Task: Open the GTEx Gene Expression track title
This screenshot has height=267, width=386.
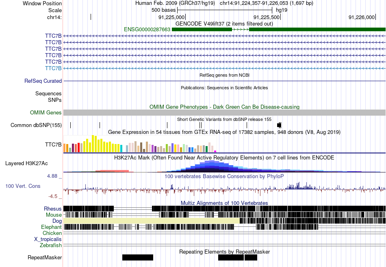Action: point(224,132)
